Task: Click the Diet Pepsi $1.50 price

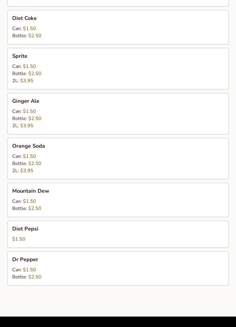Action: (x=19, y=239)
